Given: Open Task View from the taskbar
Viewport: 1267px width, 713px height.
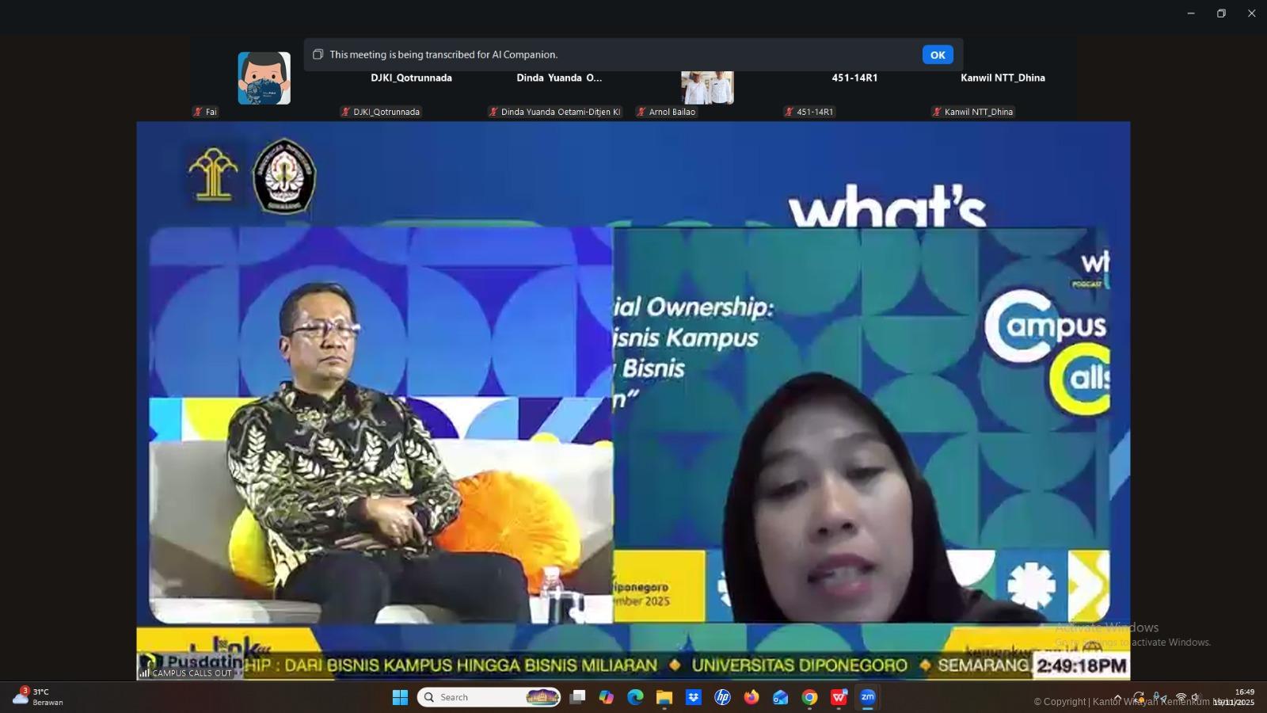Looking at the screenshot, I should click(578, 697).
